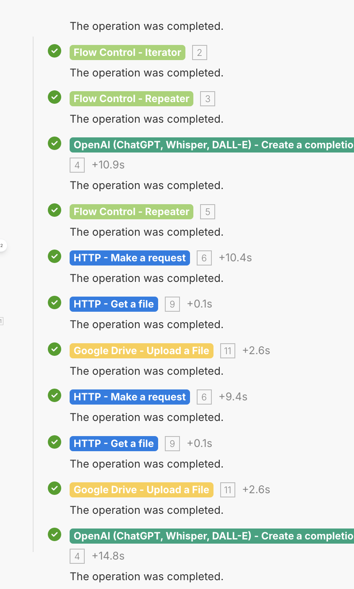Open the Flow Control - Iterator module label

[x=128, y=53]
